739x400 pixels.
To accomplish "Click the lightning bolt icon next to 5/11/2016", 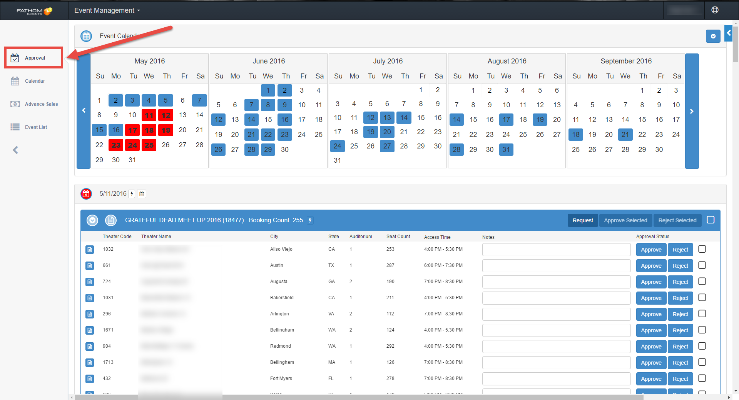I will [x=132, y=194].
